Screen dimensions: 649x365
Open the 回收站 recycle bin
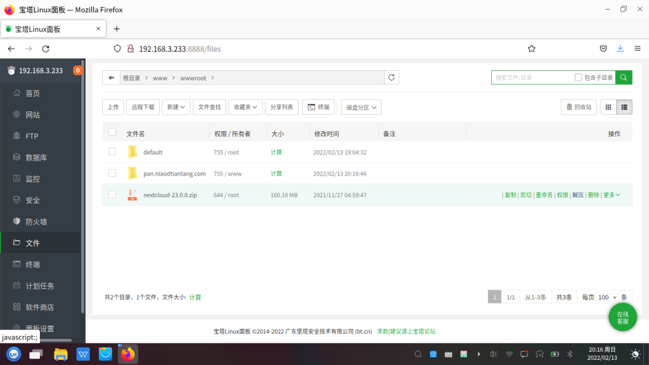pos(579,107)
